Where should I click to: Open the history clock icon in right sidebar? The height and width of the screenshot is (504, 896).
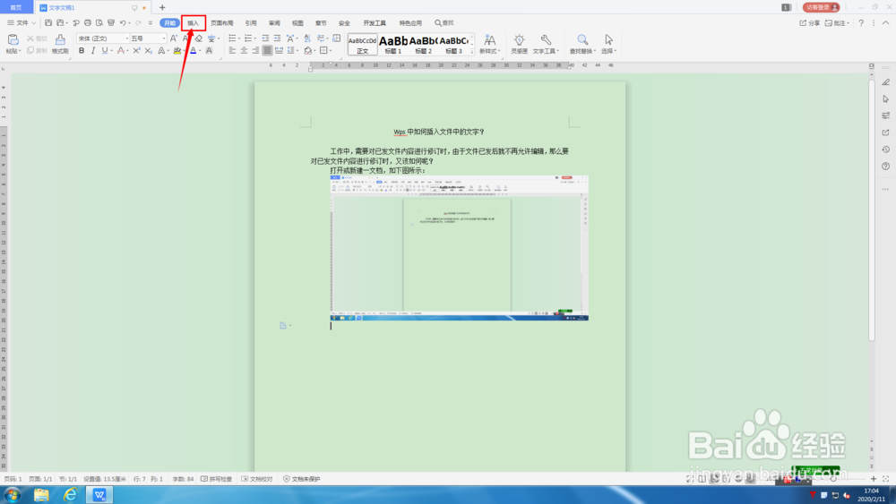click(886, 149)
